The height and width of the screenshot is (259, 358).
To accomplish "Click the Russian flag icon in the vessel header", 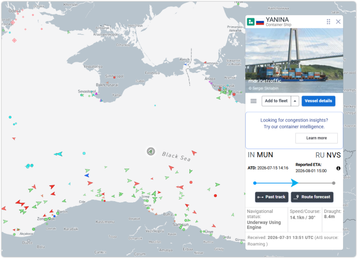I will click(260, 22).
